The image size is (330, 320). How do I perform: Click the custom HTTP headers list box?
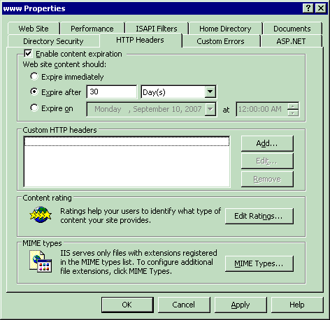(x=127, y=161)
